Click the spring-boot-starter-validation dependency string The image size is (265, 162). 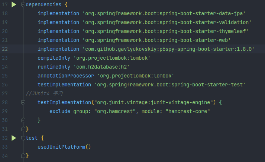[167, 22]
